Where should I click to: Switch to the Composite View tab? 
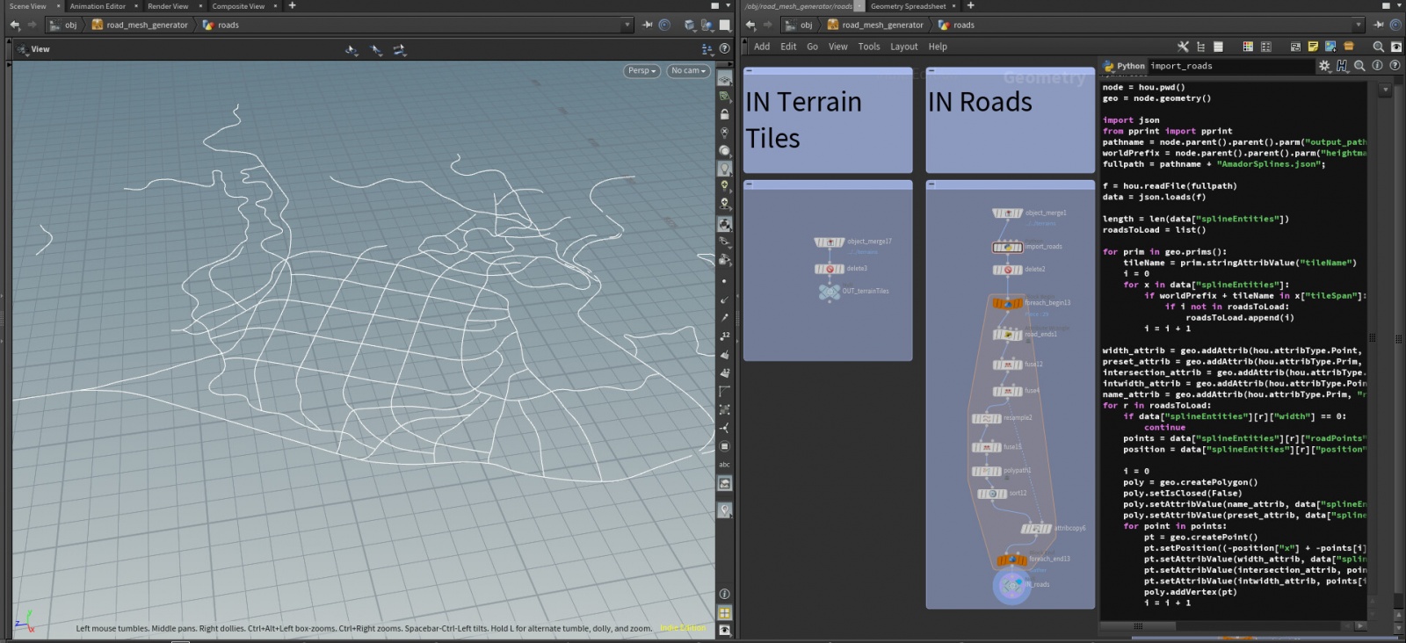(x=238, y=6)
